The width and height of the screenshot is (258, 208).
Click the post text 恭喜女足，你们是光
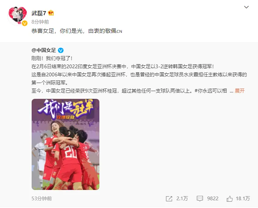click(57, 31)
